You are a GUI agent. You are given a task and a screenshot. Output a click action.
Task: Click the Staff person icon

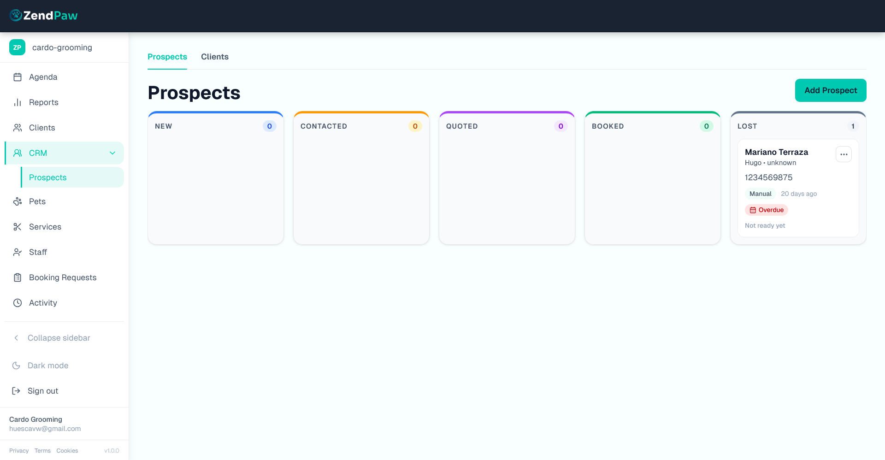[18, 252]
